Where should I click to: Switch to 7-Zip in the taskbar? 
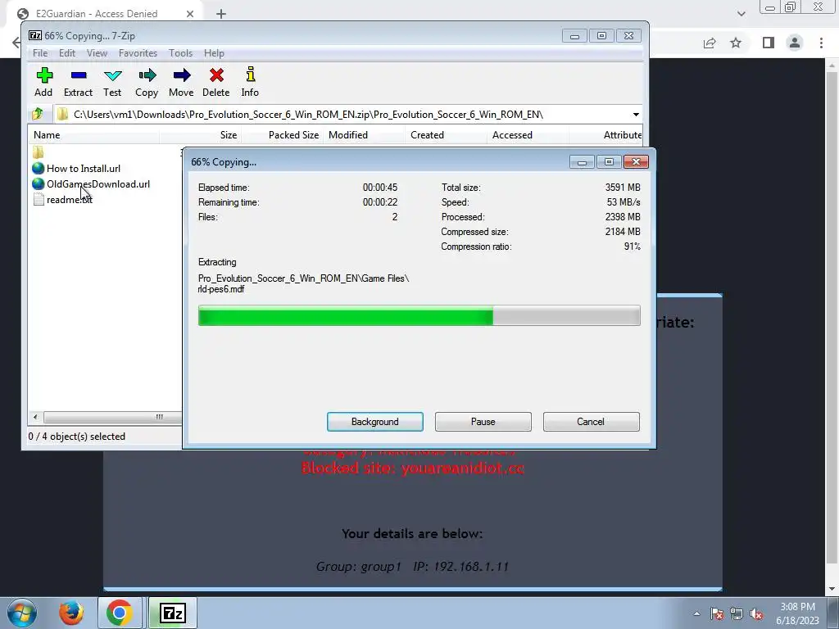click(x=172, y=613)
